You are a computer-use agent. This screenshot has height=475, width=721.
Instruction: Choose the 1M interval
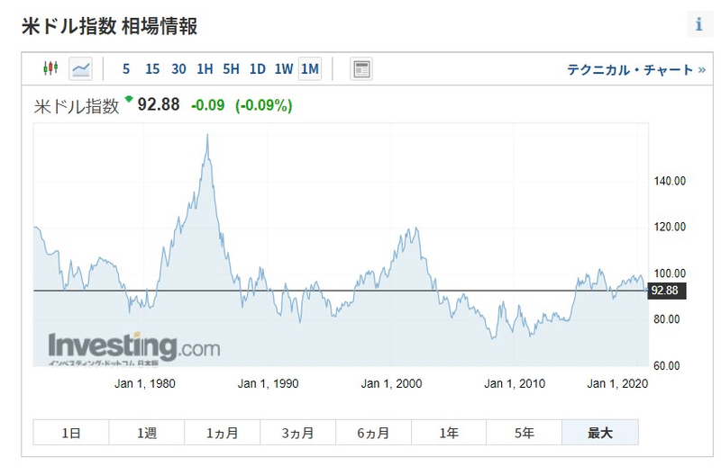coord(310,69)
